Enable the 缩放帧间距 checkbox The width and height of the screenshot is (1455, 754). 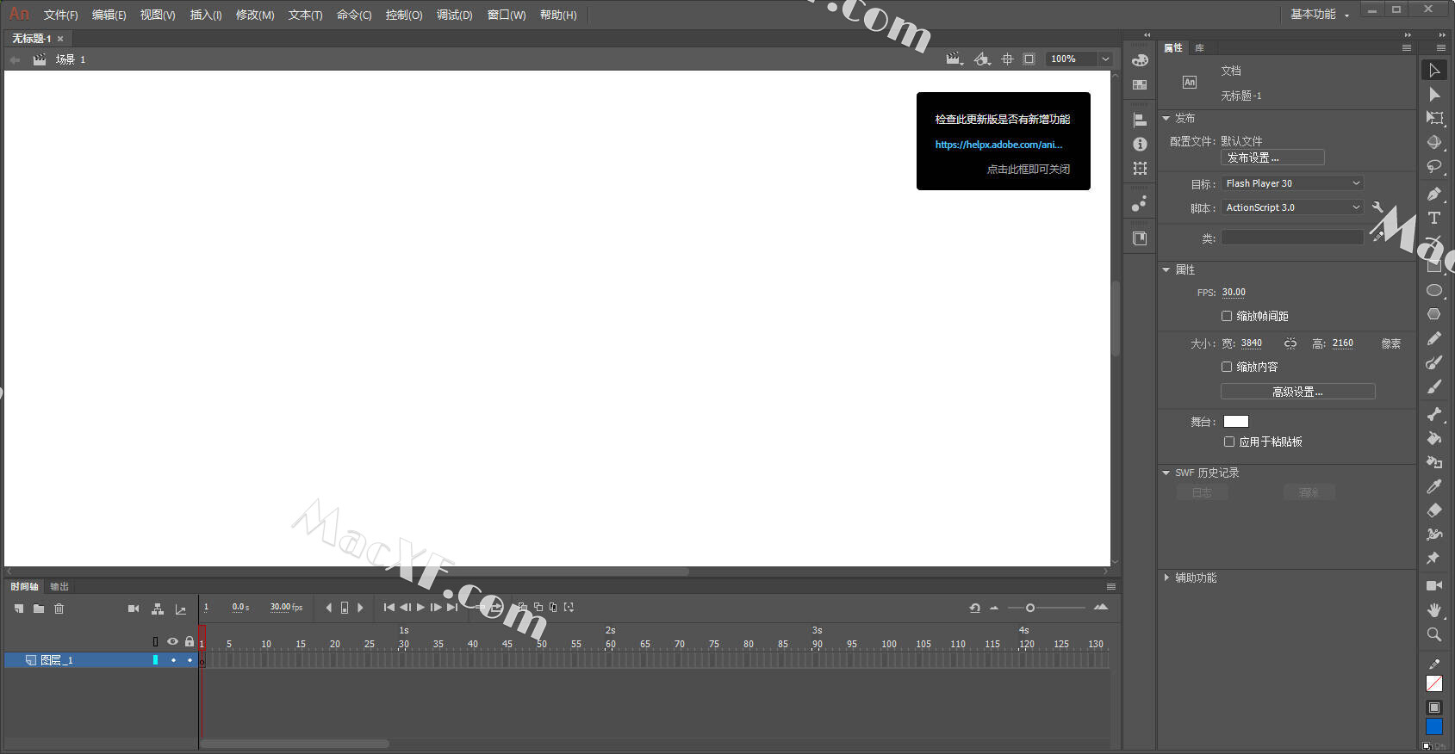1227,316
